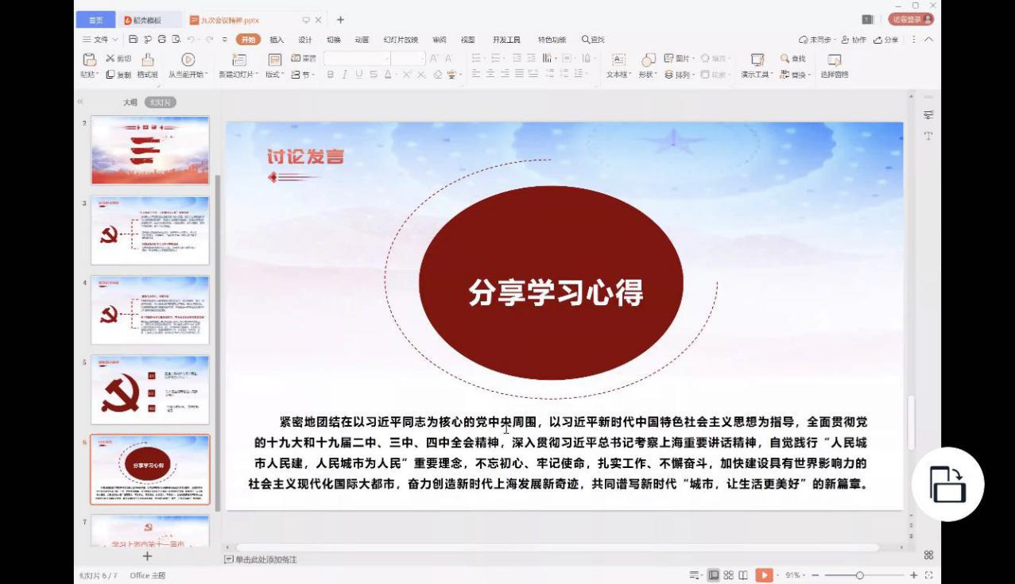The image size is (1015, 584).
Task: Open the File (文件) menu
Action: pos(100,40)
